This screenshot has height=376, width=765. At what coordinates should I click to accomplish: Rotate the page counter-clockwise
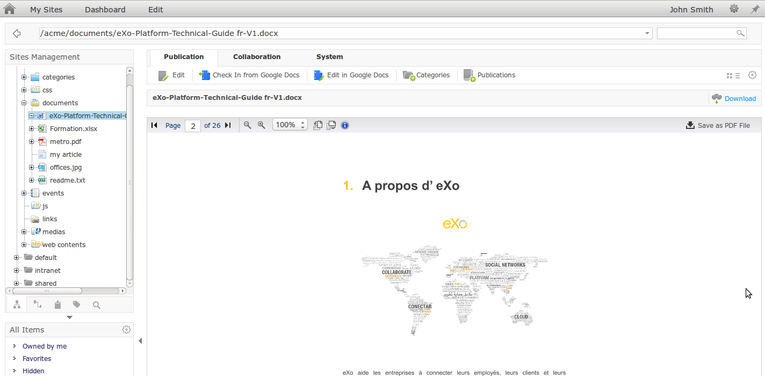pyautogui.click(x=317, y=125)
